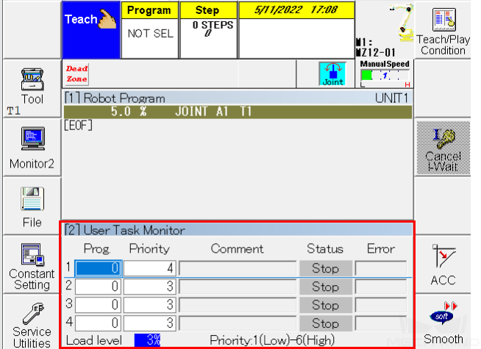
Task: Click the Dead Zone indicator
Action: coord(77,74)
